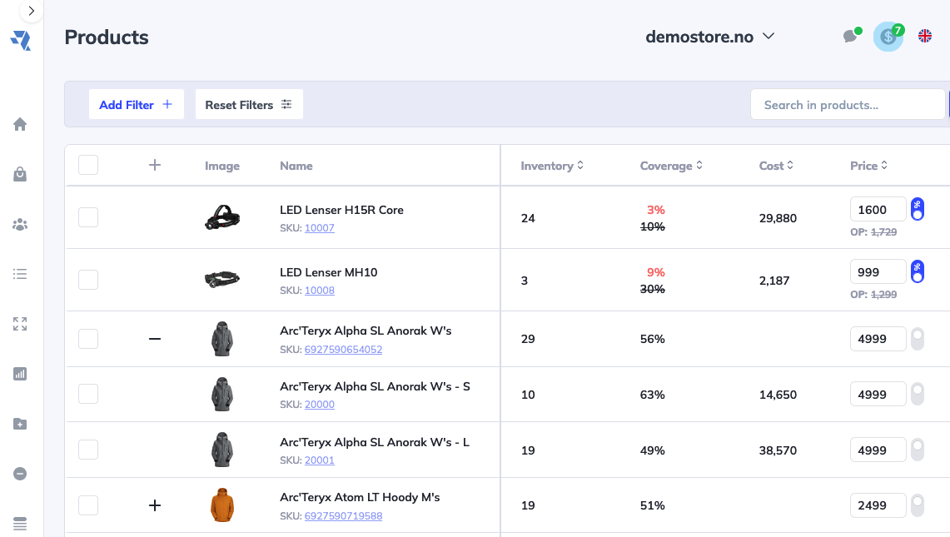Open the Home dashboard in the sidebar
Viewport: 950px width, 537px height.
[x=19, y=123]
